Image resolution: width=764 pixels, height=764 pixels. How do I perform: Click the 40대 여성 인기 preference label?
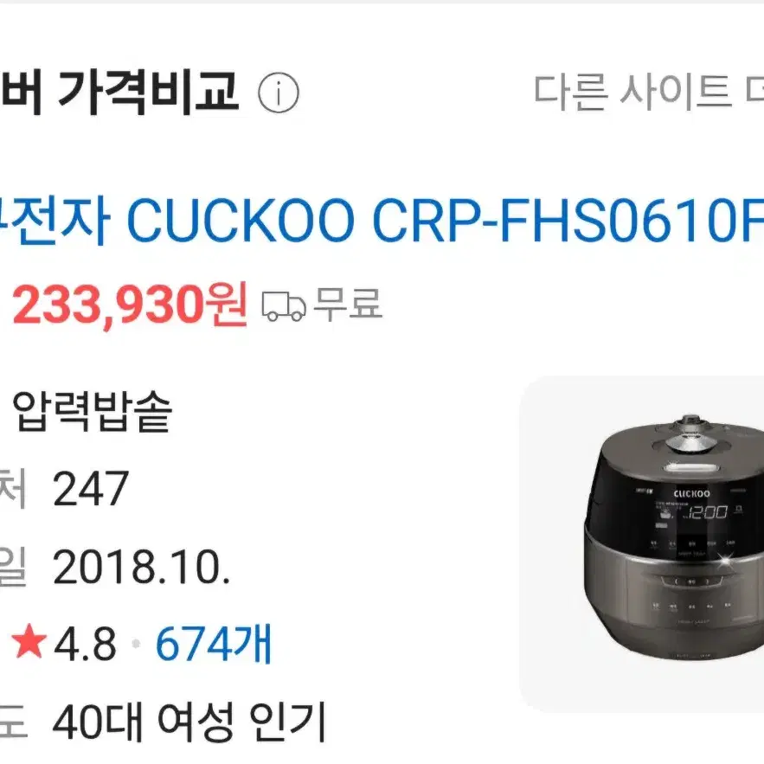tap(189, 721)
